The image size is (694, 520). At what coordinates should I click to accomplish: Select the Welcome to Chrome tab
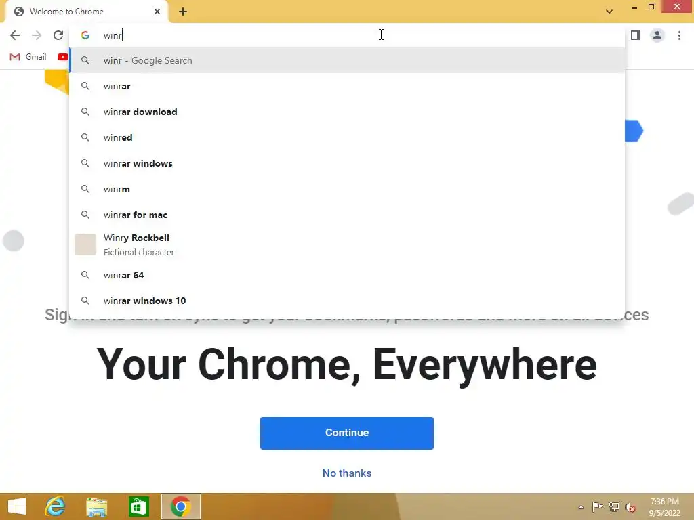tap(86, 12)
